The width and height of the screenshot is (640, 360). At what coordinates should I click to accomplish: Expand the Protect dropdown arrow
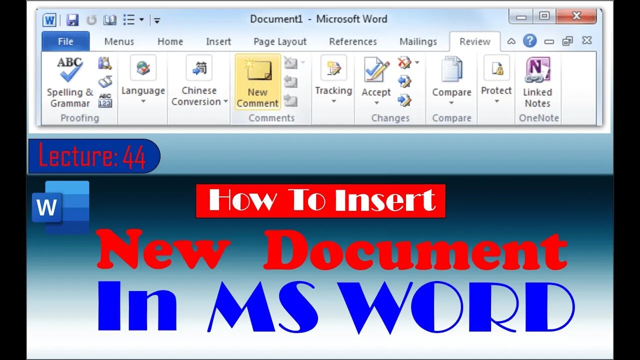[x=496, y=101]
